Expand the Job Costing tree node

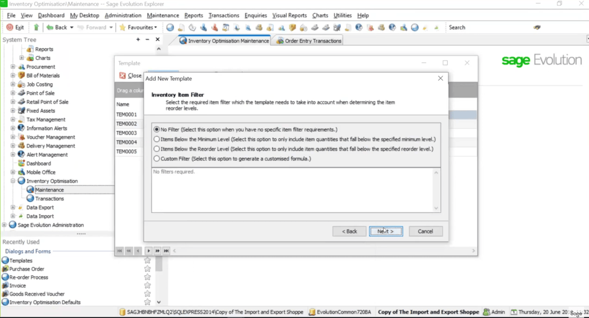click(13, 84)
